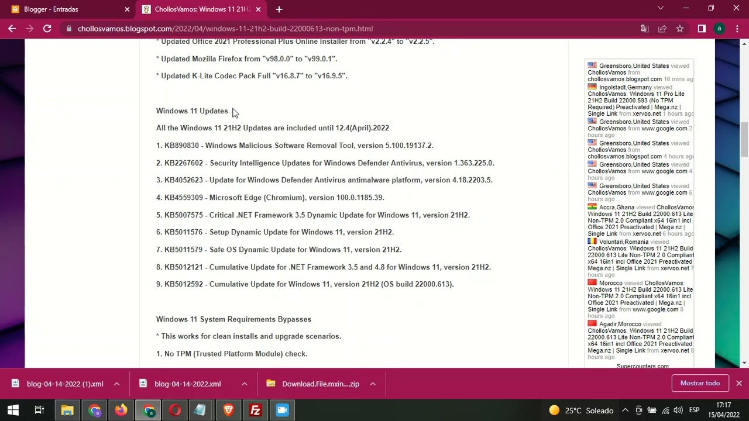Click the address bar URL
The width and height of the screenshot is (749, 421).
(225, 29)
